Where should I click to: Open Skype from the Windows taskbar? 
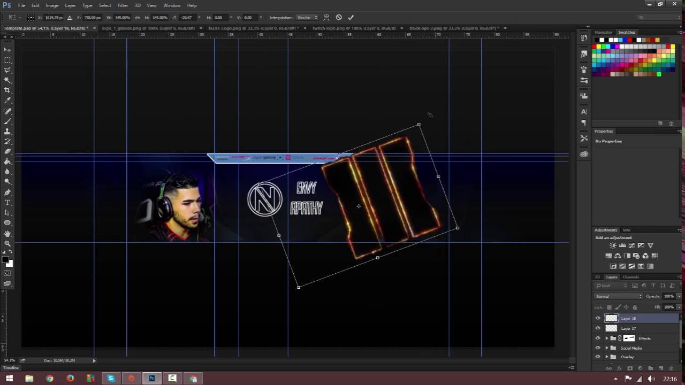(x=111, y=379)
